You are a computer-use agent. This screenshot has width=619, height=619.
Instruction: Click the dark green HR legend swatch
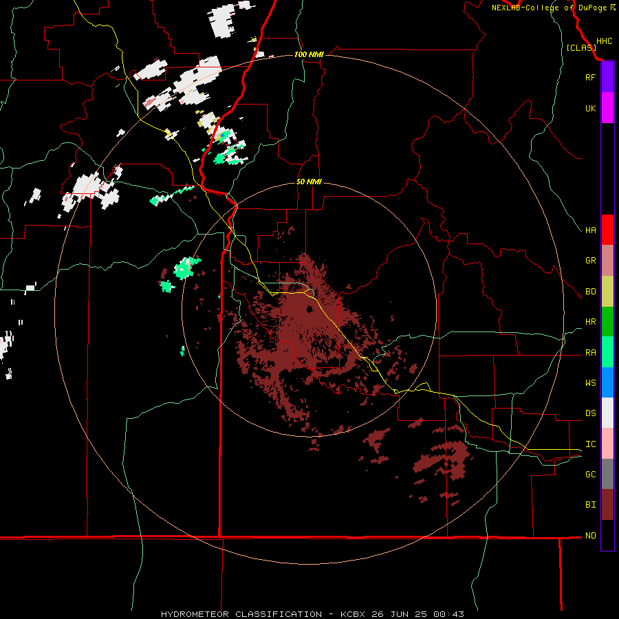click(607, 322)
